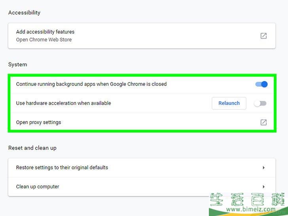The width and height of the screenshot is (288, 216).
Task: Click the external link icon for accessibility features
Action: click(263, 36)
